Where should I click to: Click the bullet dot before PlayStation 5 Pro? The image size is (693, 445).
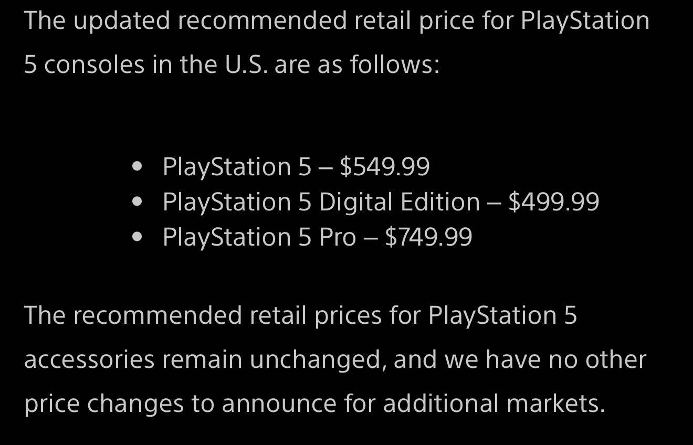coord(138,237)
